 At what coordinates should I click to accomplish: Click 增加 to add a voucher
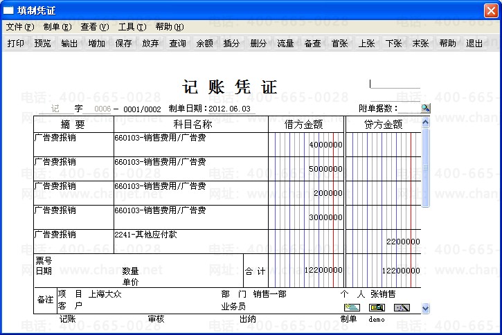pos(97,43)
